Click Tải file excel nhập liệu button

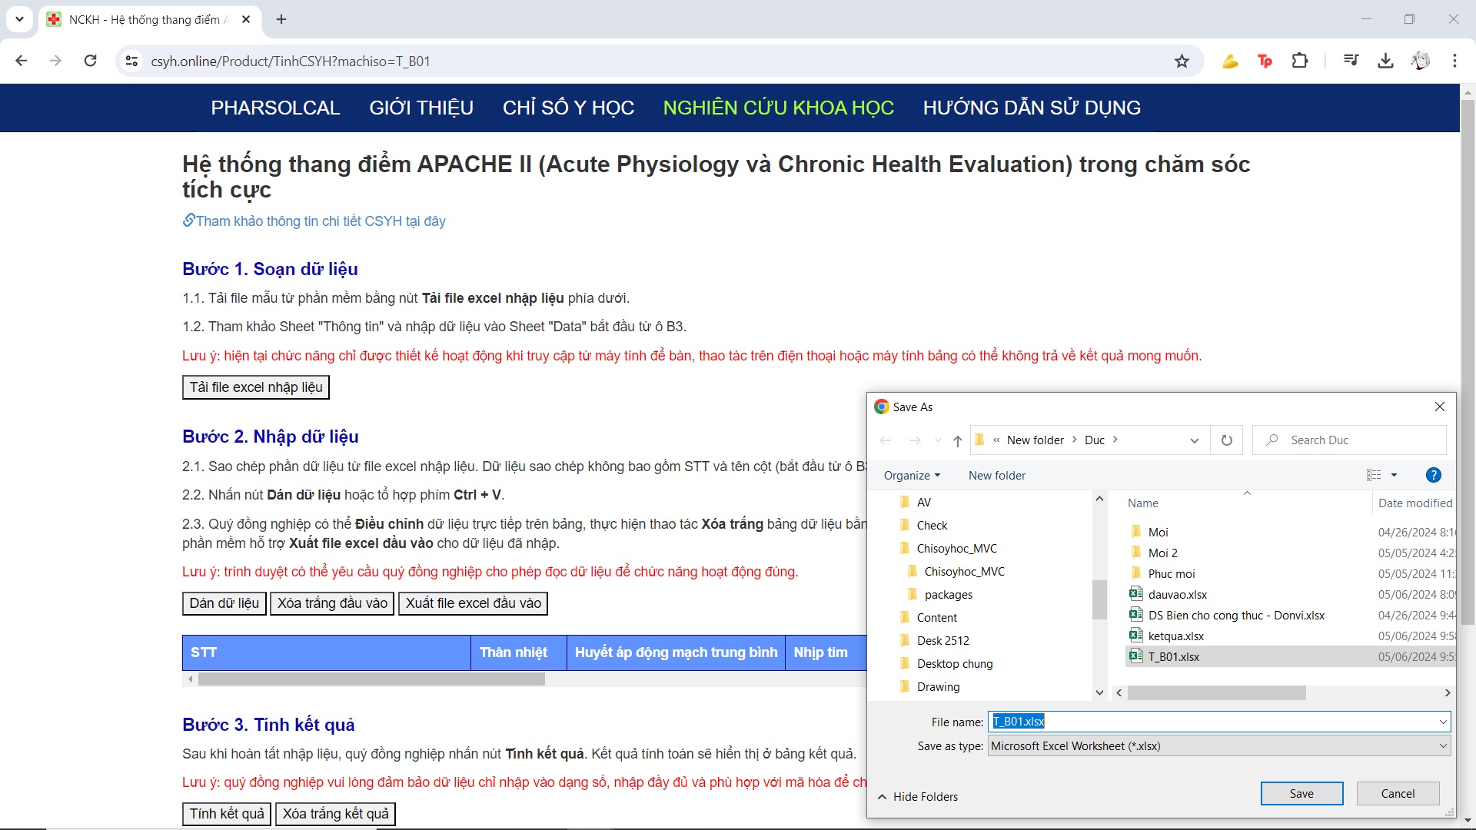(256, 387)
